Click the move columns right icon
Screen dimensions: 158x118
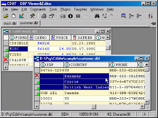click(x=139, y=16)
